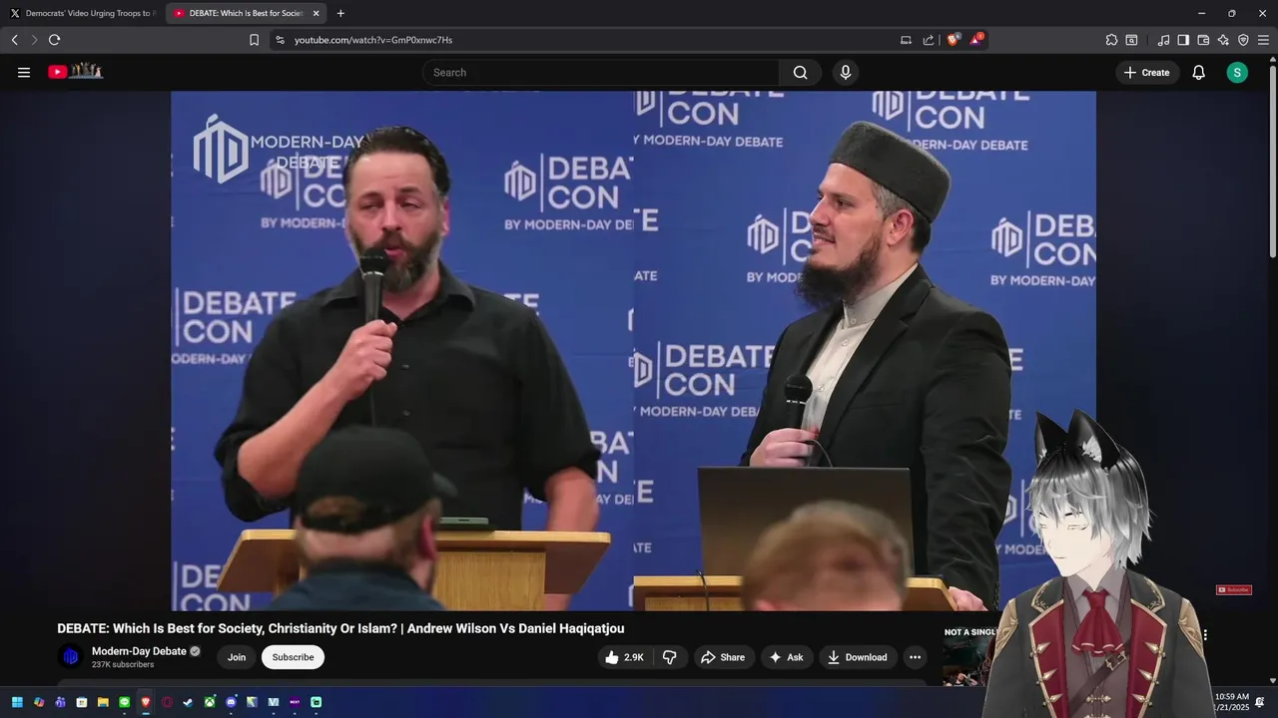
Task: Open the recommended video thumbnail options menu
Action: 1205,634
